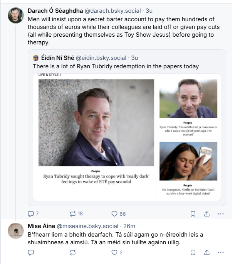The height and width of the screenshot is (264, 240).
Task: Open the Mise Áine display name link
Action: click(x=41, y=226)
